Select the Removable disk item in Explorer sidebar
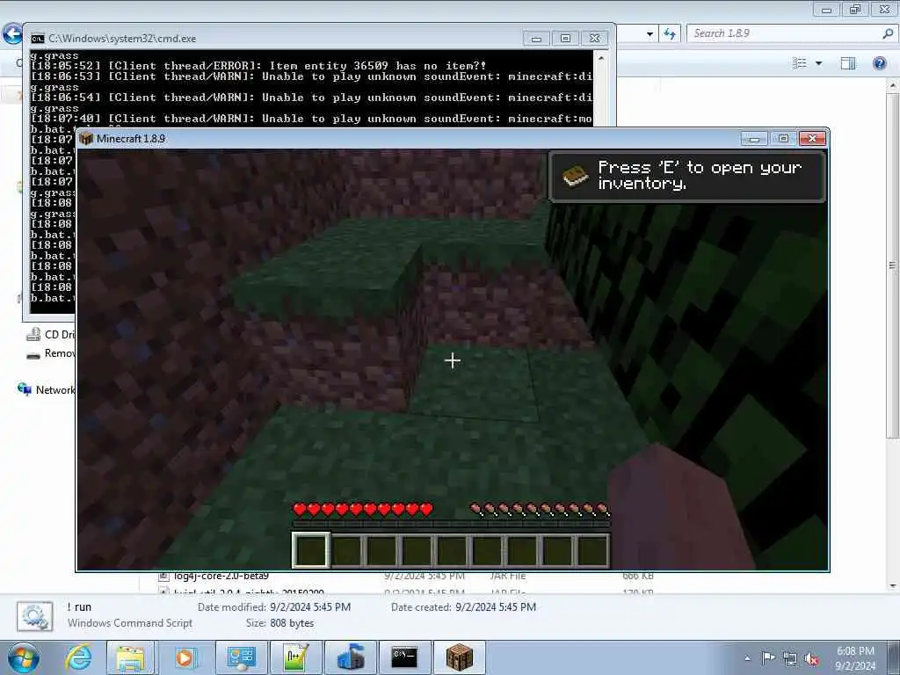This screenshot has width=900, height=675. [50, 353]
